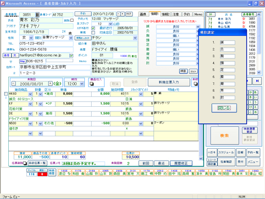Image resolution: width=265 pixels, height=199 pixels.
Task: Switch to the 画像 tab
Action: (143, 14)
